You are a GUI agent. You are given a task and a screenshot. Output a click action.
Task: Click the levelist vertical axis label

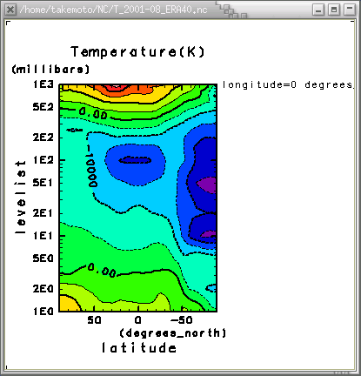tap(20, 197)
